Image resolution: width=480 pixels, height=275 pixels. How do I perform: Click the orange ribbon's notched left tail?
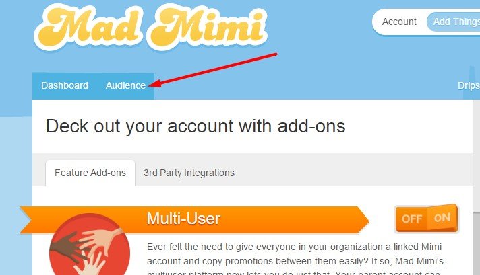(27, 220)
